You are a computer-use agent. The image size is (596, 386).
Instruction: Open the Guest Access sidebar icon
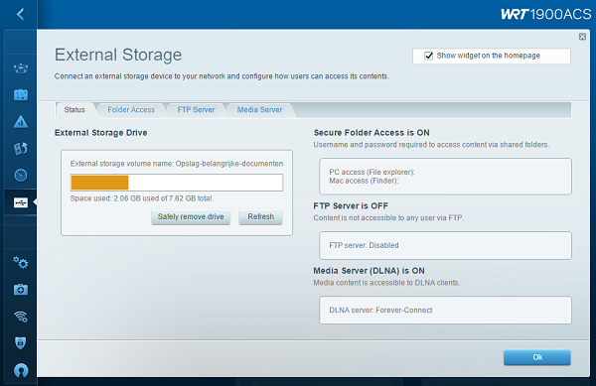21,95
